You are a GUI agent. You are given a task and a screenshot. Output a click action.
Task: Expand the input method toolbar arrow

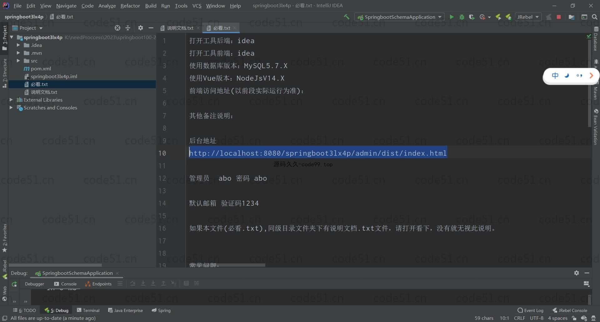click(591, 75)
